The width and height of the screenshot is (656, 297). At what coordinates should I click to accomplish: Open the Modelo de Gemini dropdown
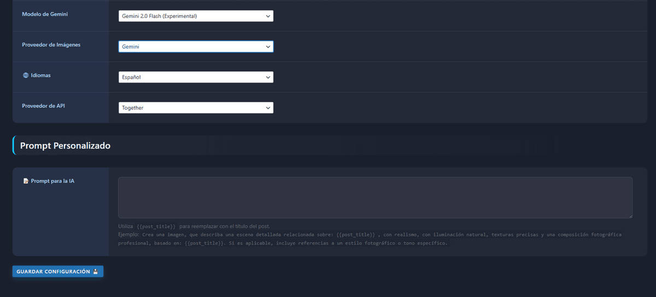point(196,16)
